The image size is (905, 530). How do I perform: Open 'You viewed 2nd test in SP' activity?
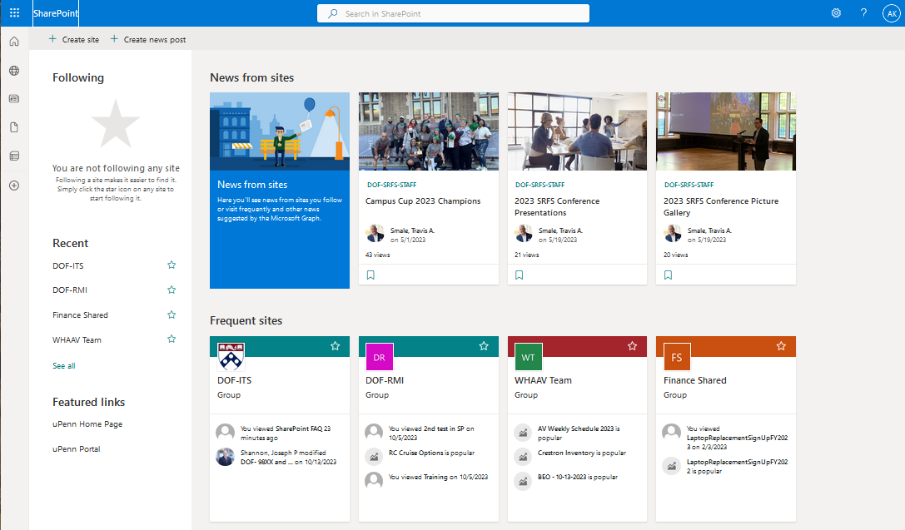tap(431, 433)
